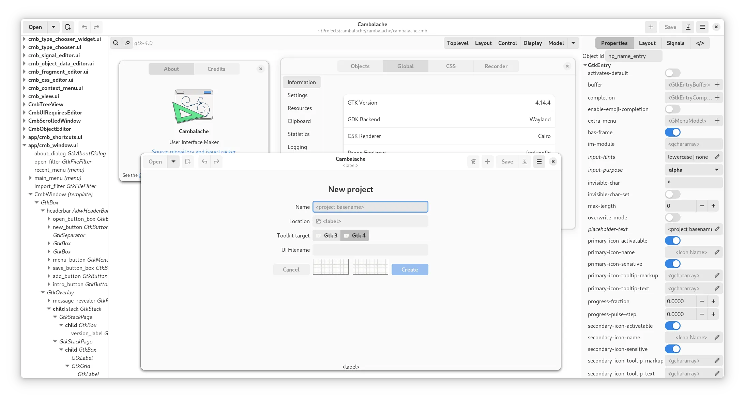Edit the placeholder-text with its pencil icon
The height and width of the screenshot is (401, 745).
click(717, 229)
